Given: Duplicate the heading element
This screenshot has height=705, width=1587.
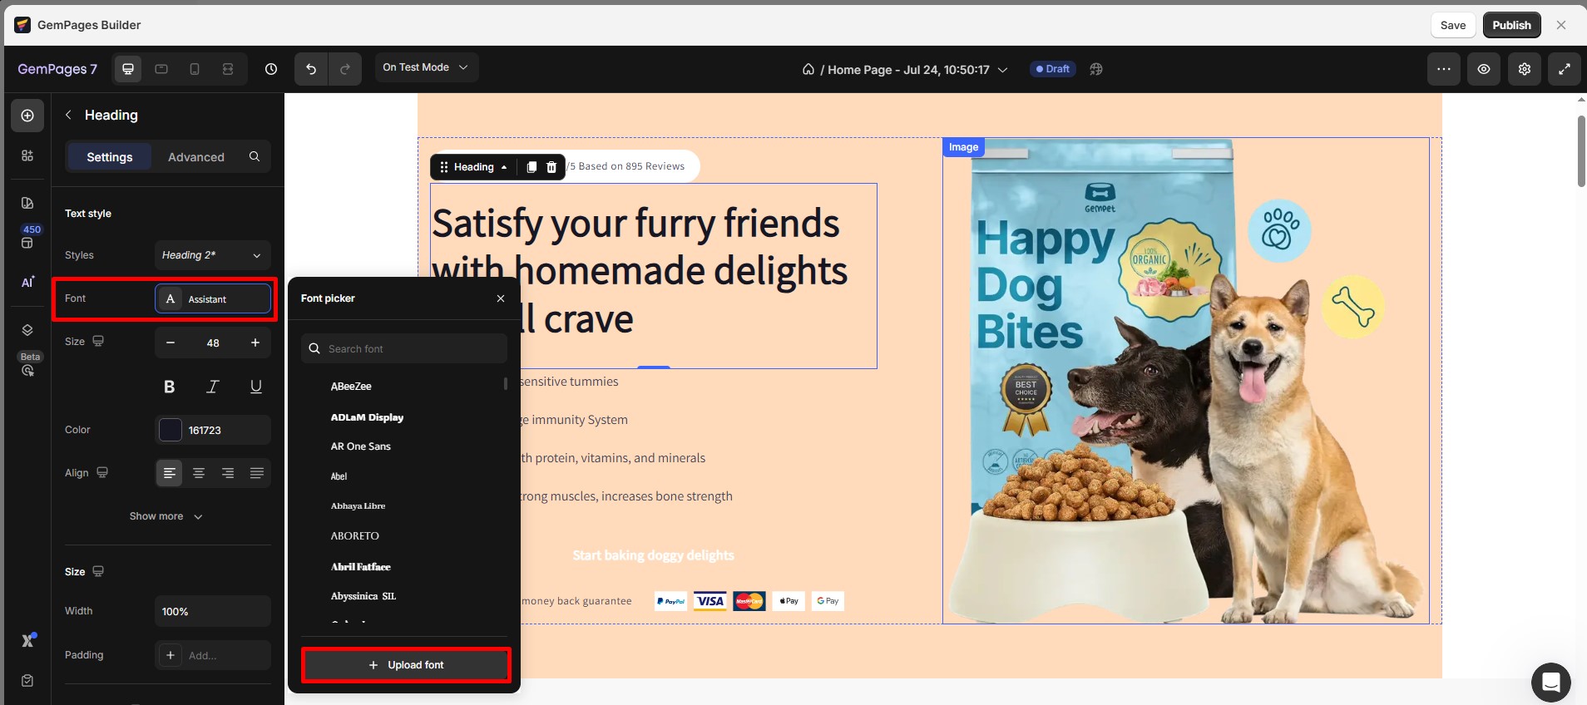Looking at the screenshot, I should click(x=531, y=167).
